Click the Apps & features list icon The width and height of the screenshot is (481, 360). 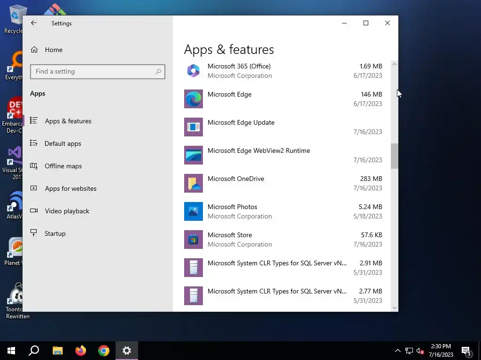[x=34, y=120]
